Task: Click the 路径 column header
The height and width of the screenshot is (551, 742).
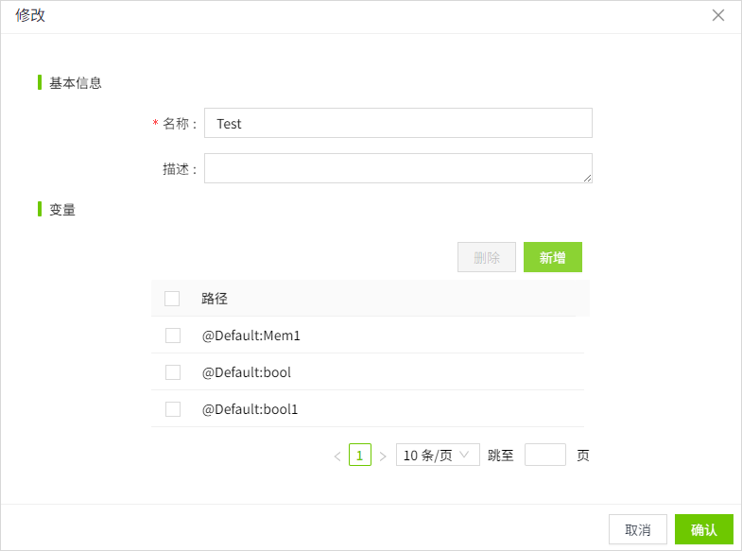Action: pyautogui.click(x=215, y=299)
